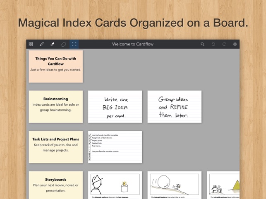Select the Eraser tool

coord(53,44)
